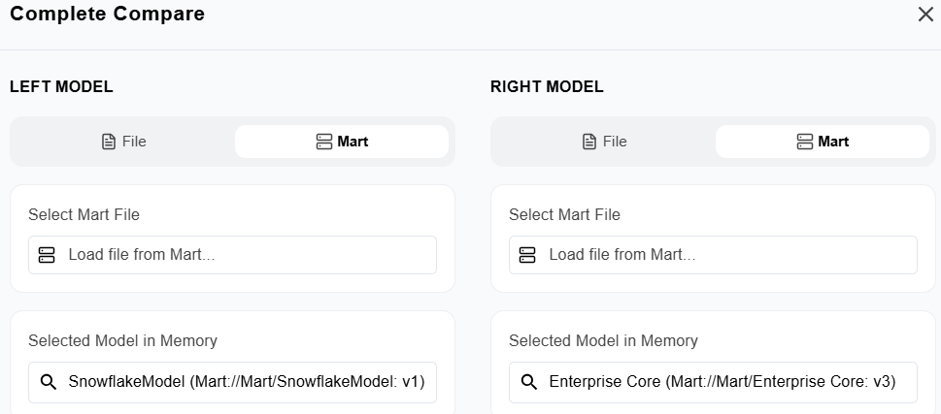Open Load file from Mart field for Left Model
Screen dimensions: 941x414
[x=232, y=255]
